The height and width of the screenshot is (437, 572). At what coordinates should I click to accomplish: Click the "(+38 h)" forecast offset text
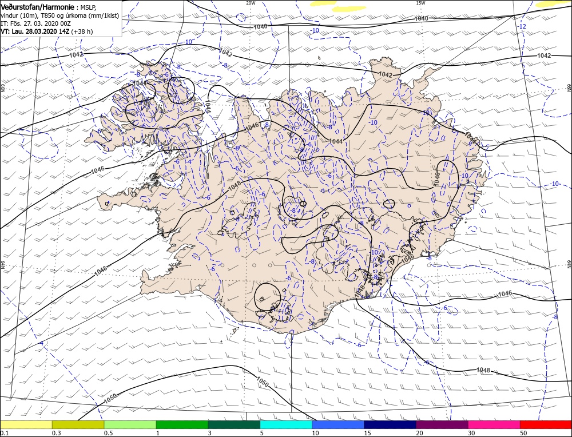[x=82, y=31]
